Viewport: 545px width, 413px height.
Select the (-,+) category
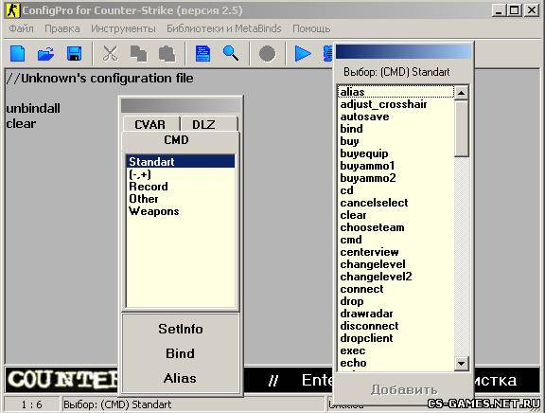coord(181,174)
